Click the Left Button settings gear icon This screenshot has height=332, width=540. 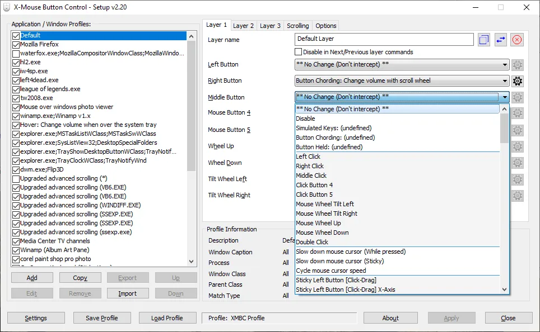point(517,64)
